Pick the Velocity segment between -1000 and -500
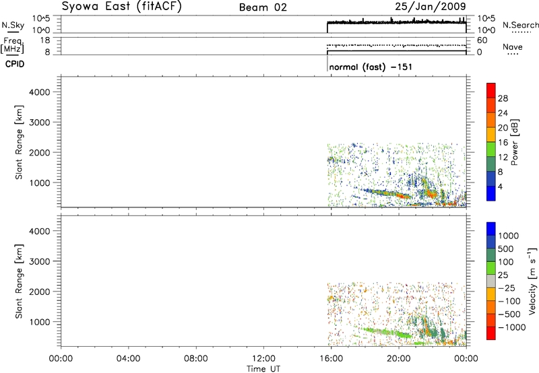 tap(491, 320)
